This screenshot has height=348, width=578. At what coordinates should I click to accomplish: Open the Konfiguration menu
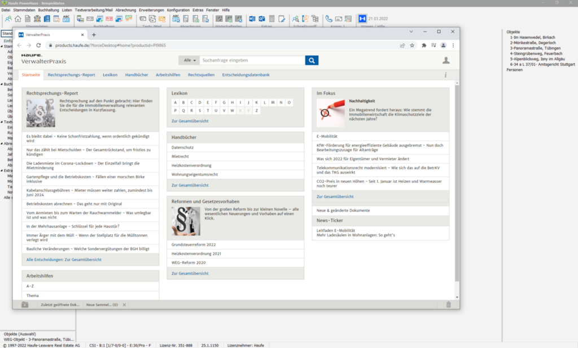coord(178,10)
